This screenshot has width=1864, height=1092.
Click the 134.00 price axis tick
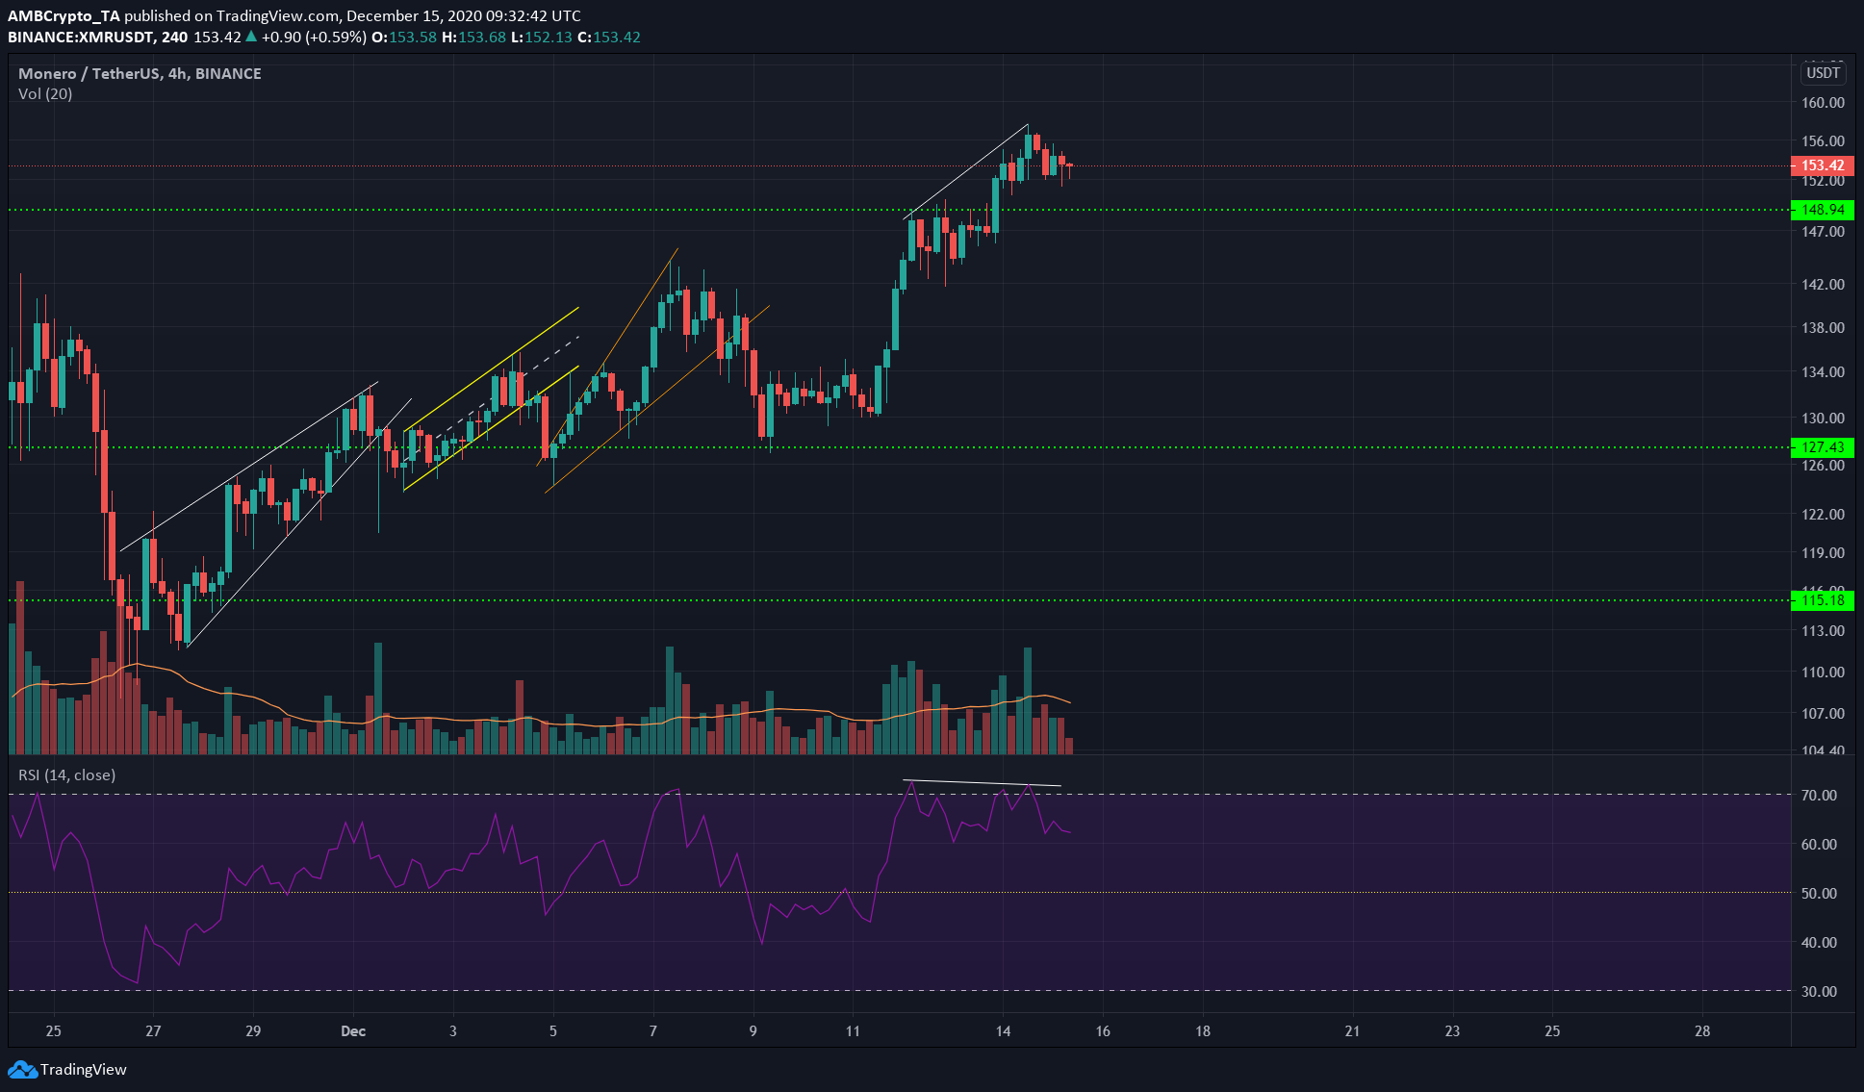coord(1823,371)
